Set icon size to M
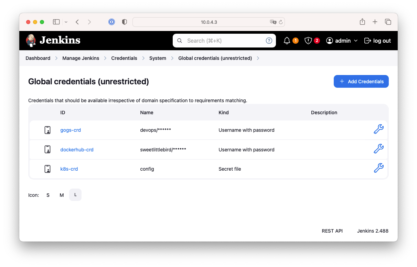This screenshot has width=417, height=267. coord(62,195)
